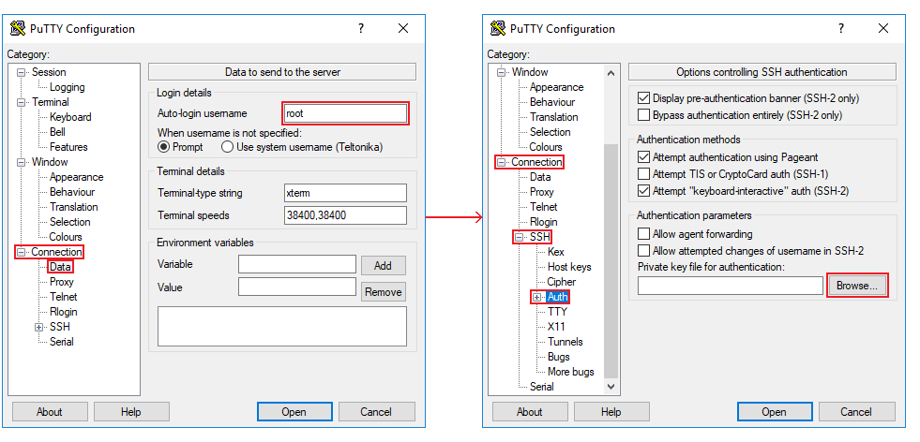
Task: Click Browse... for private key file
Action: pyautogui.click(x=857, y=286)
